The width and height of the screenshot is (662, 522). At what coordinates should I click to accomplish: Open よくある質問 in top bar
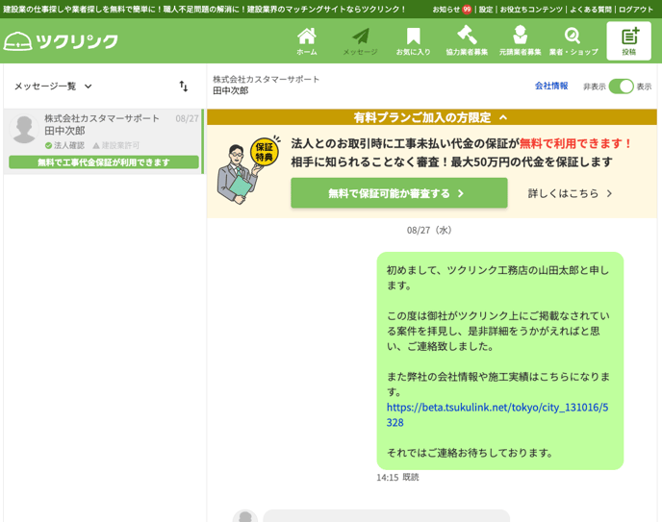pyautogui.click(x=591, y=10)
